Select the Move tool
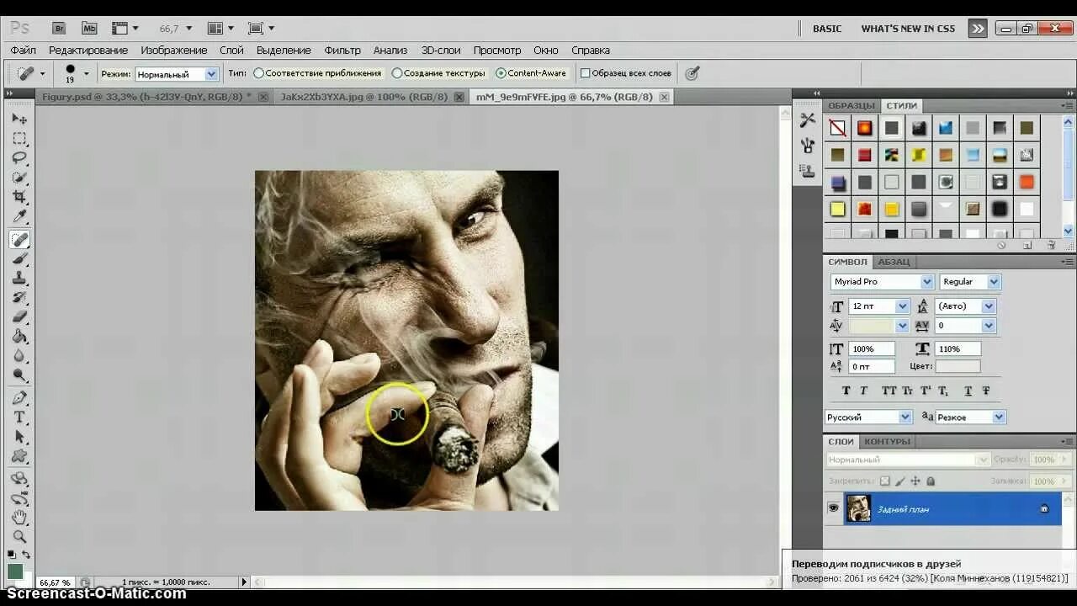This screenshot has width=1077, height=606. 19,119
